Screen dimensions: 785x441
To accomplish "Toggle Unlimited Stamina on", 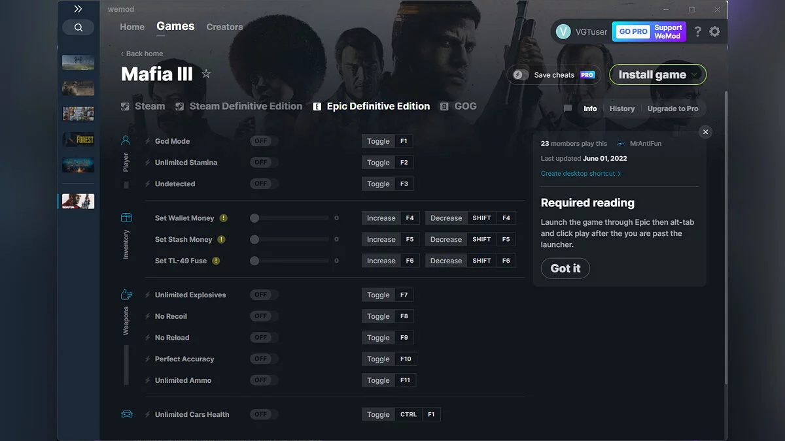I will 263,162.
